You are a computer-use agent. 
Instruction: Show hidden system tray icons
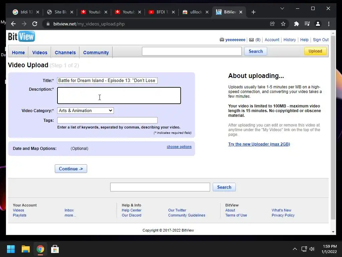coord(295,249)
